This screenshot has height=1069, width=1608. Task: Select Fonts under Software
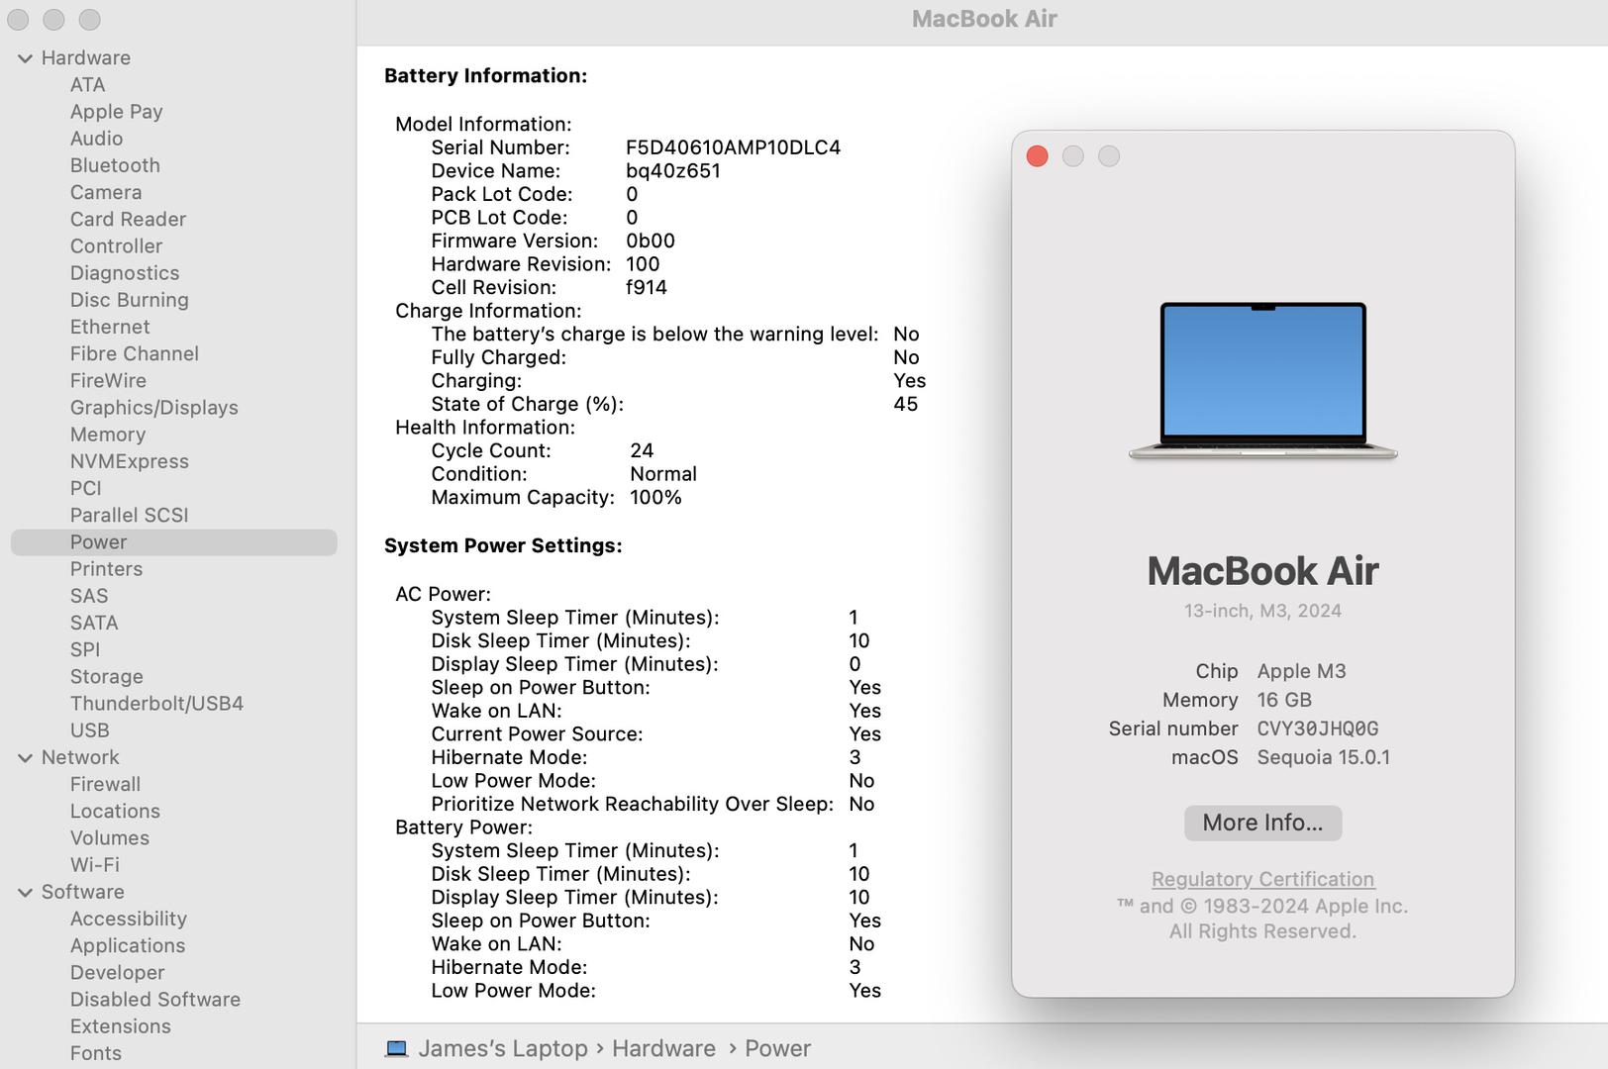(x=95, y=1053)
